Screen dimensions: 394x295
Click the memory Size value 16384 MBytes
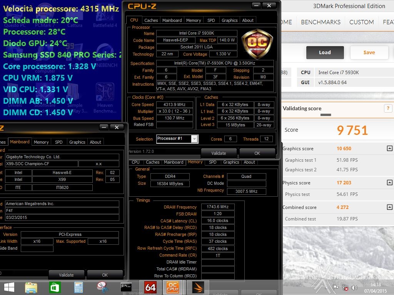(x=170, y=184)
